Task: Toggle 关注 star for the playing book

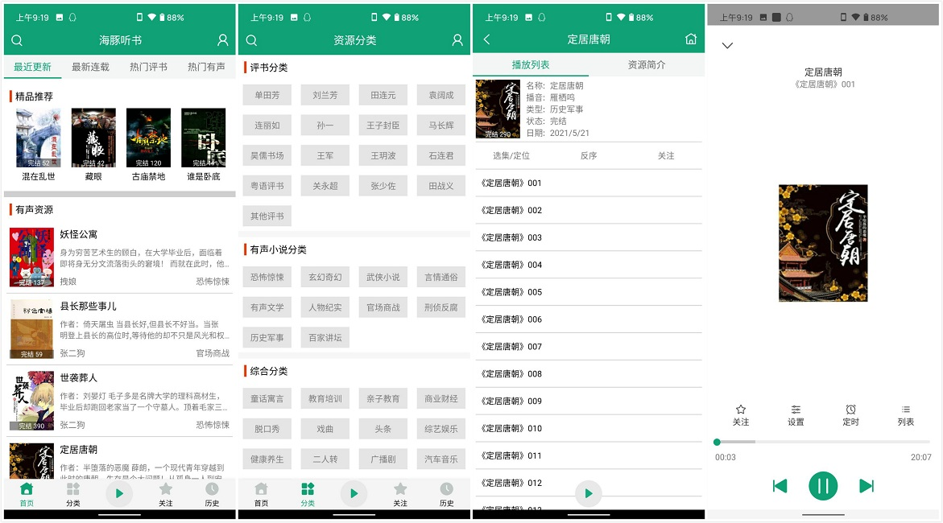Action: pyautogui.click(x=741, y=414)
